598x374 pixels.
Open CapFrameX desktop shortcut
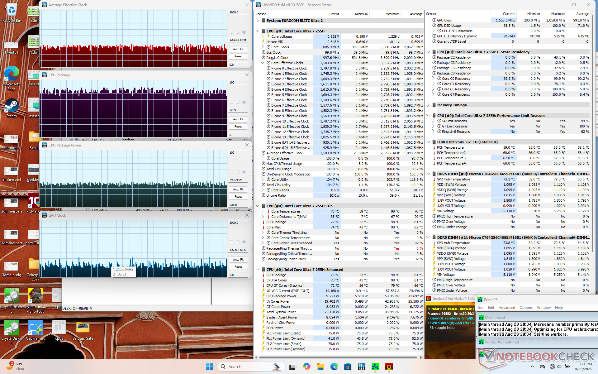[x=35, y=330]
